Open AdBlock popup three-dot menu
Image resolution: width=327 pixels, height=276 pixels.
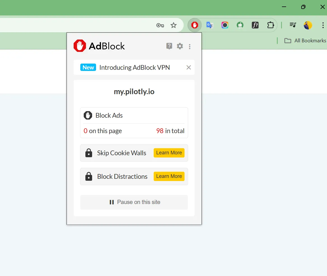(190, 47)
